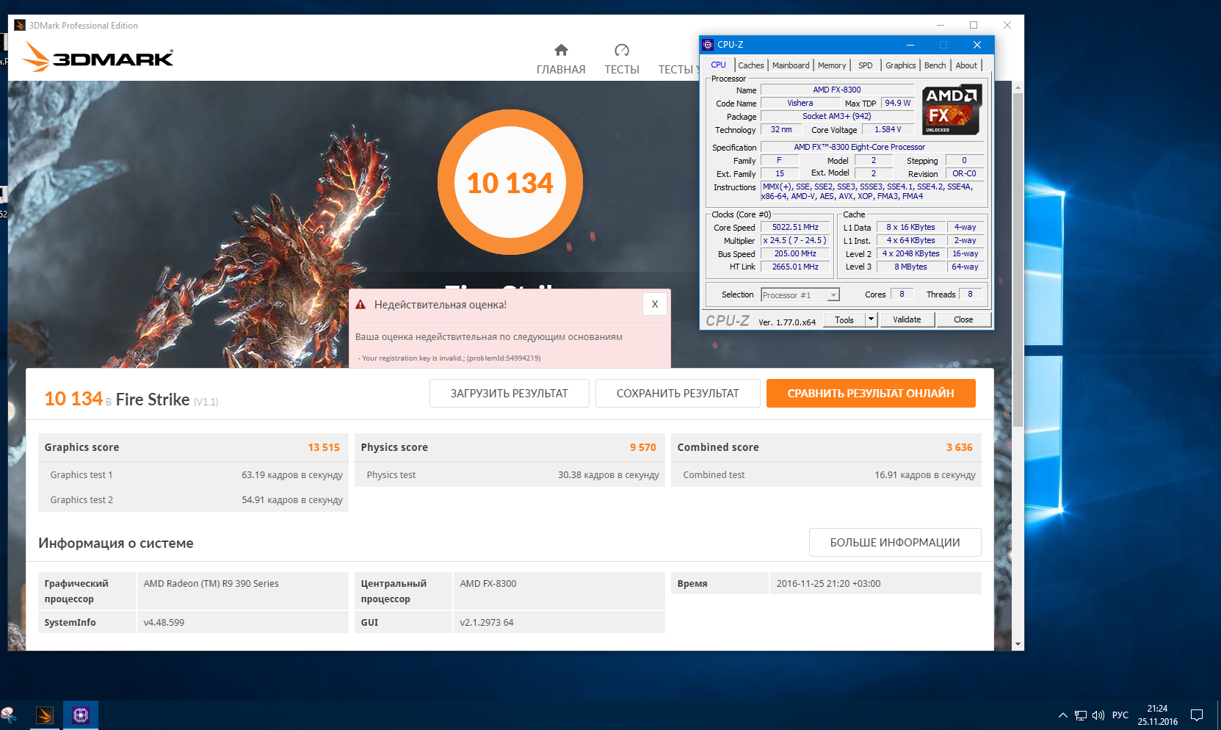
Task: Open the network icon in the system tray
Action: click(x=1081, y=715)
